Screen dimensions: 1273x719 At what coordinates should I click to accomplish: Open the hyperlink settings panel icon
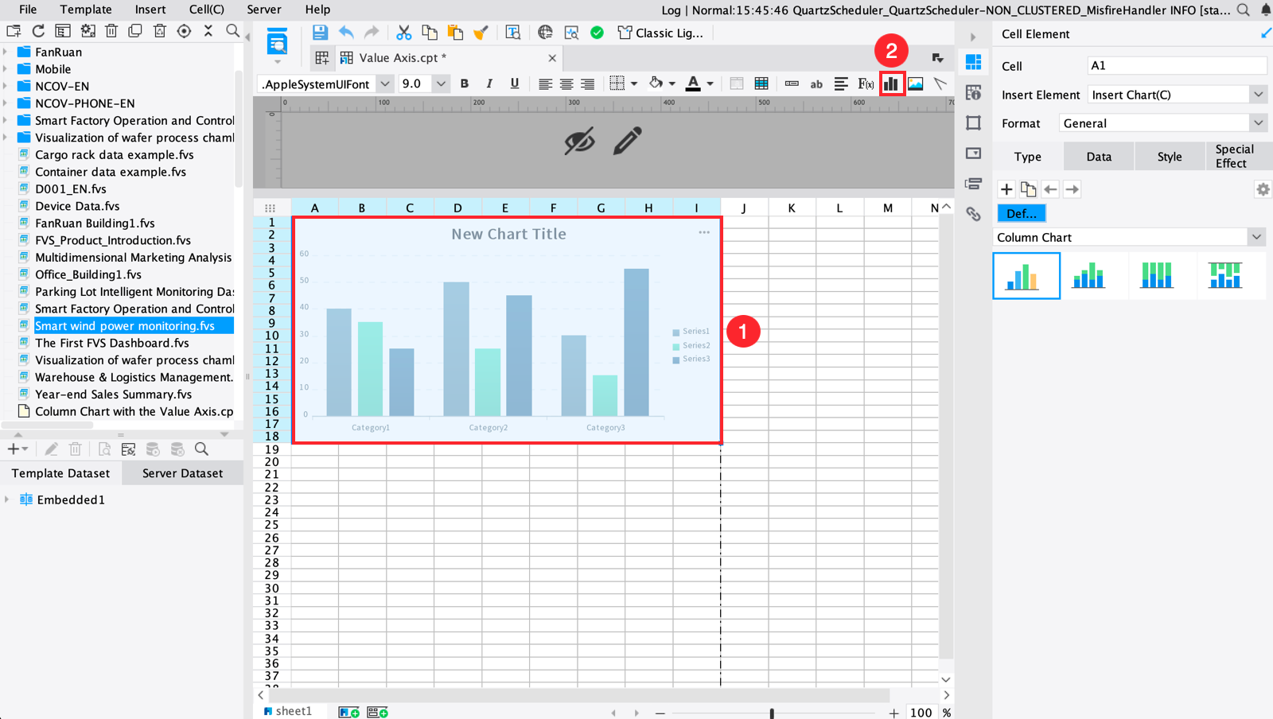point(973,214)
